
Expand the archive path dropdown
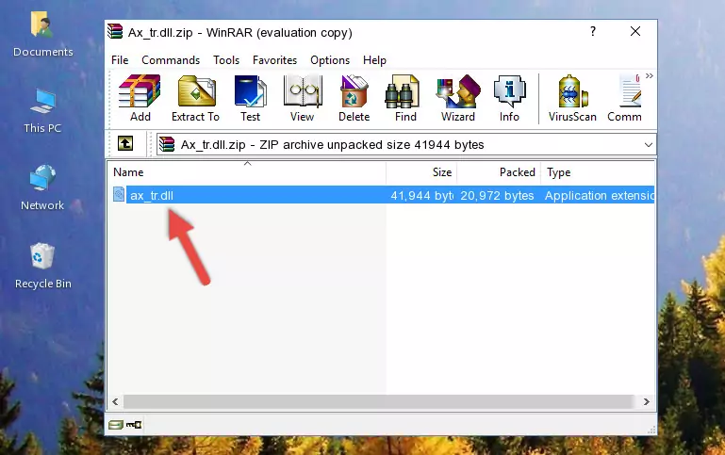pos(649,144)
